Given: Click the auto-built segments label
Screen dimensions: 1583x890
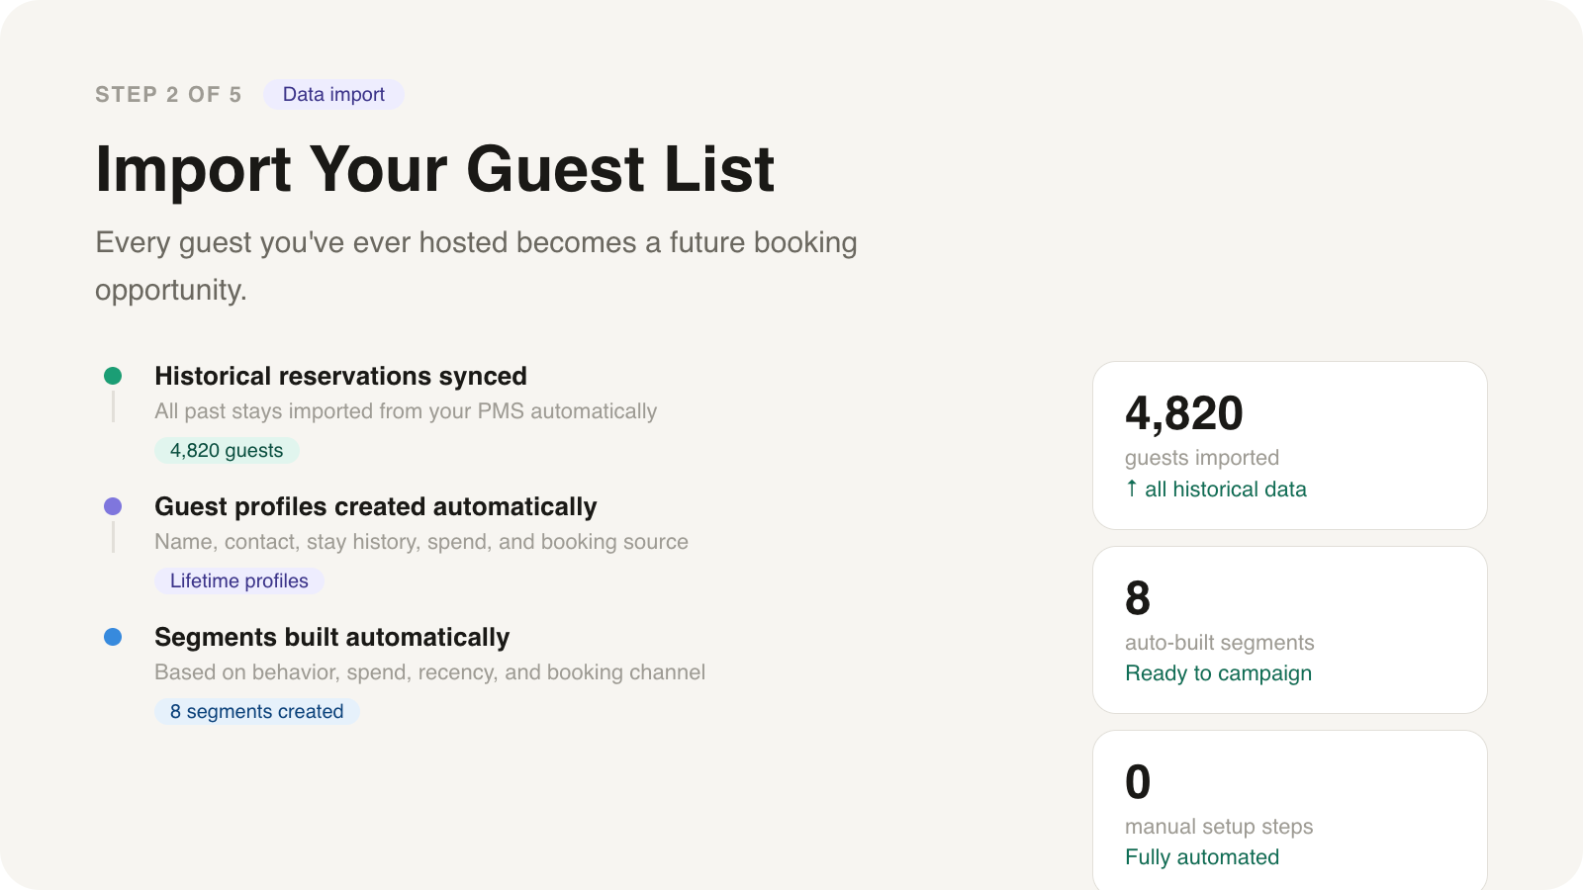Looking at the screenshot, I should 1220,643.
